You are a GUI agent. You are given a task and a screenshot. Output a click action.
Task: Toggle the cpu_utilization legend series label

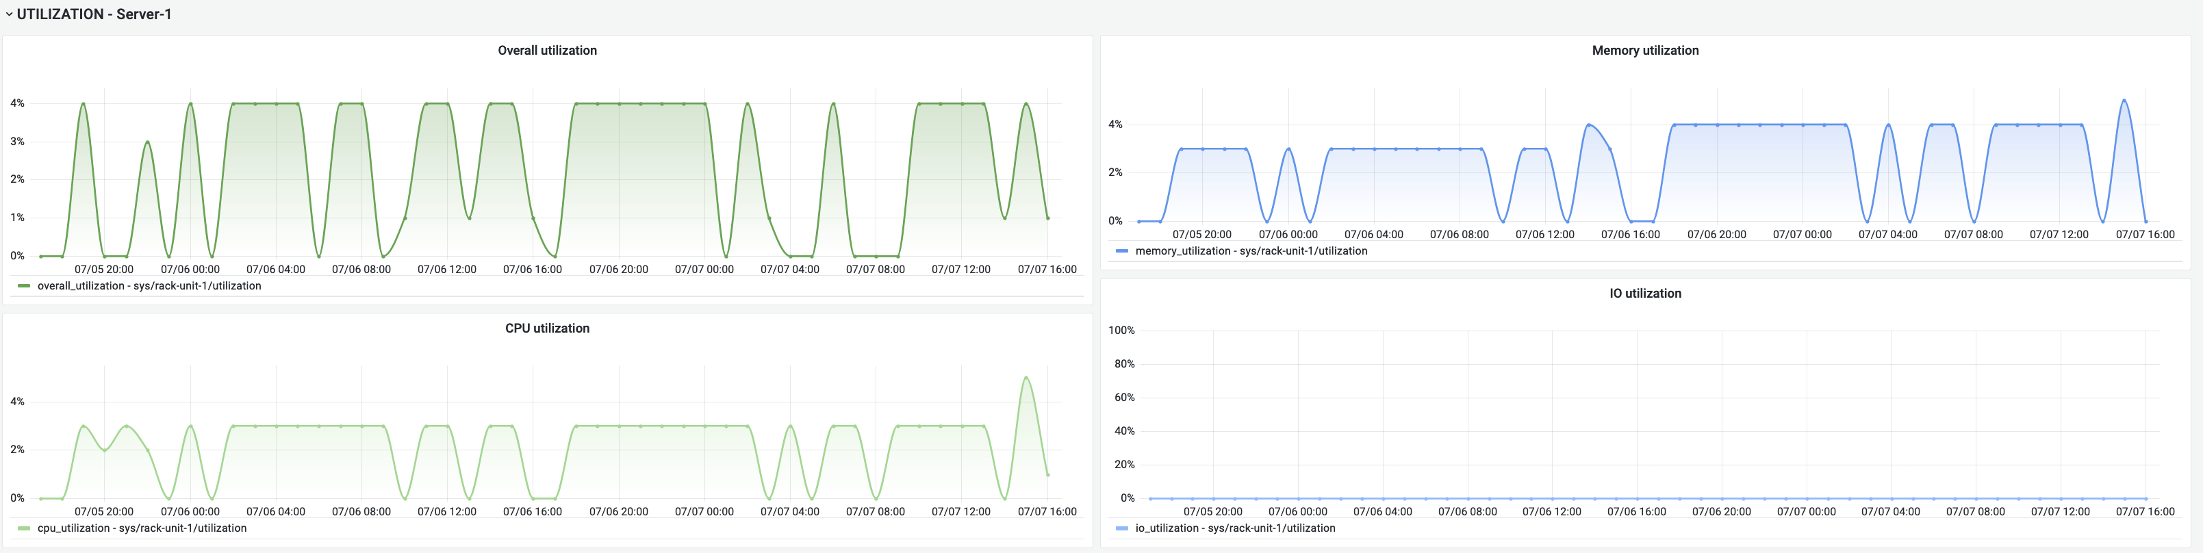point(142,528)
